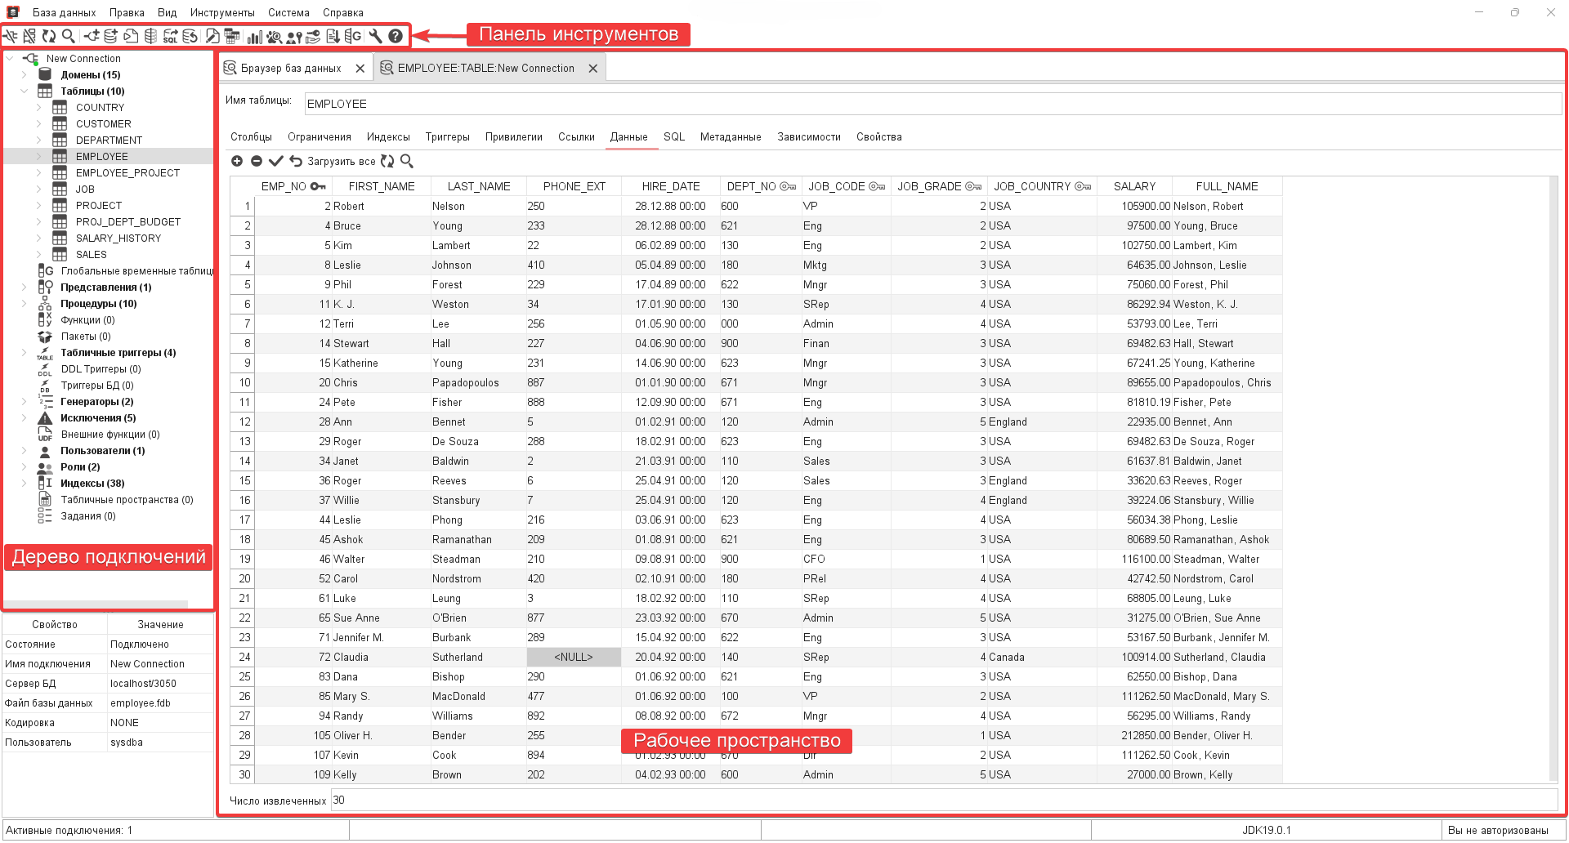Click the user manager icon in toolbar
Viewport: 1569px width, 843px height.
(294, 36)
